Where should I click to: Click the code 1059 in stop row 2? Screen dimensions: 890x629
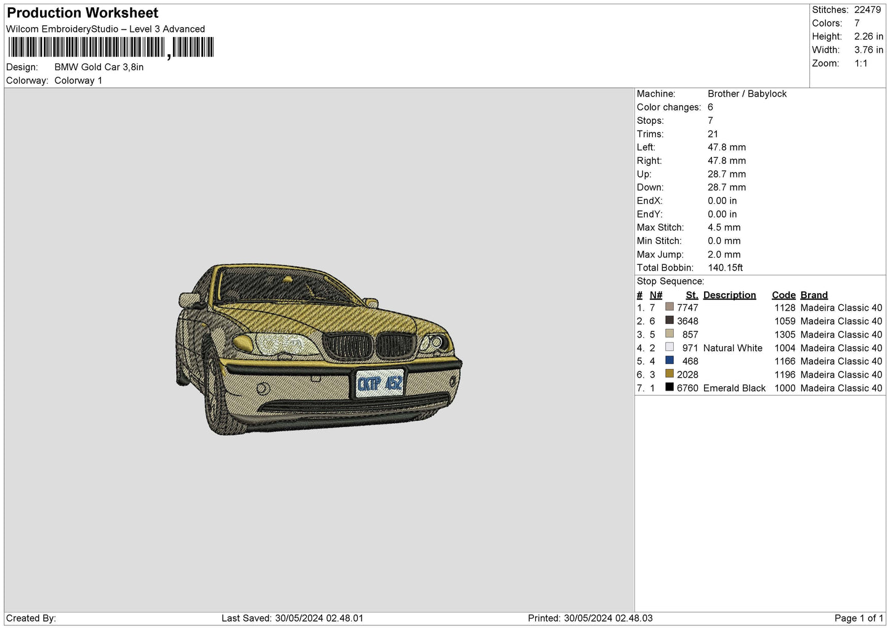click(785, 322)
